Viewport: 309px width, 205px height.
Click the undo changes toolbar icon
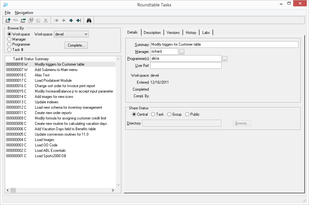click(38, 20)
